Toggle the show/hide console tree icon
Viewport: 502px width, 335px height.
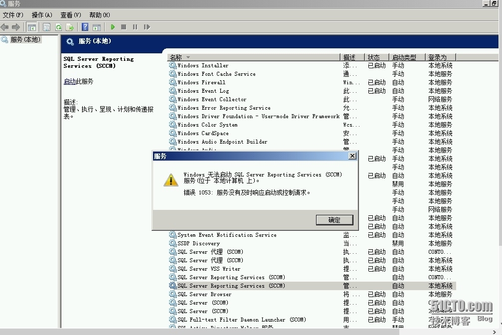[x=32, y=27]
